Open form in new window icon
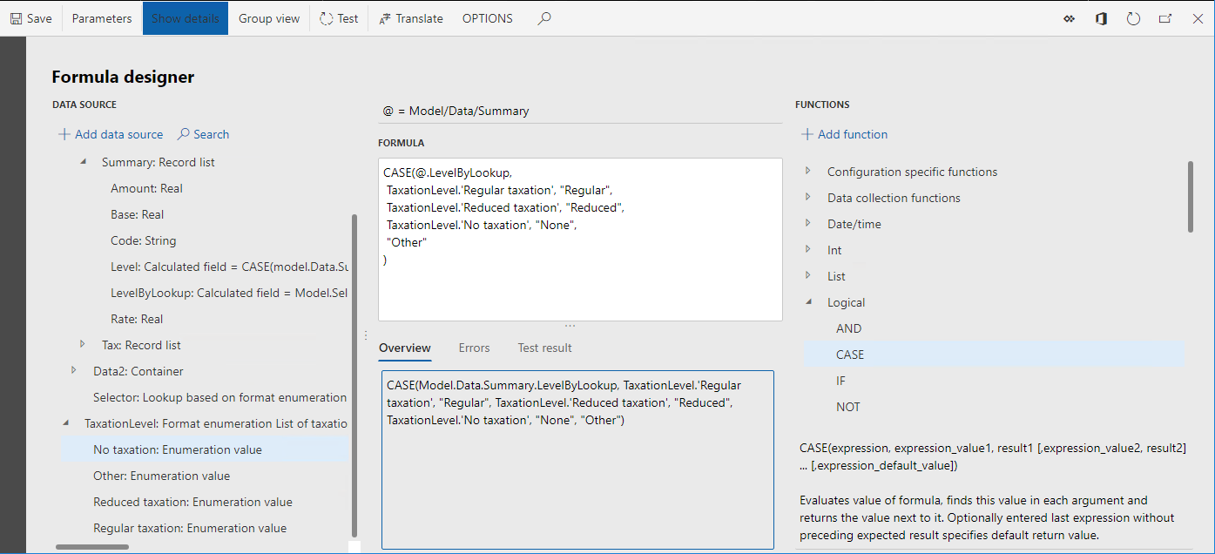Image resolution: width=1215 pixels, height=554 pixels. pos(1165,18)
